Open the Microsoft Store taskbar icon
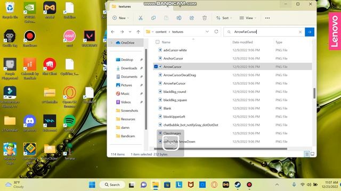This screenshot has width=341, height=191. [167, 185]
